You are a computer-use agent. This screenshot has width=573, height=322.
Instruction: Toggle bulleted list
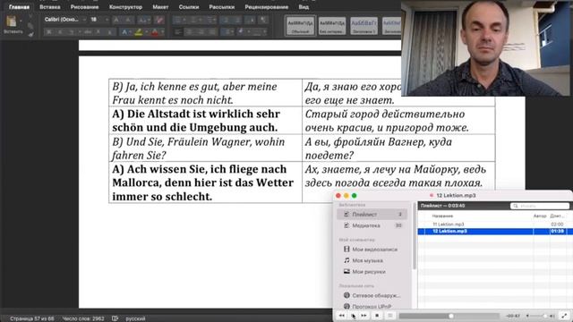[177, 20]
